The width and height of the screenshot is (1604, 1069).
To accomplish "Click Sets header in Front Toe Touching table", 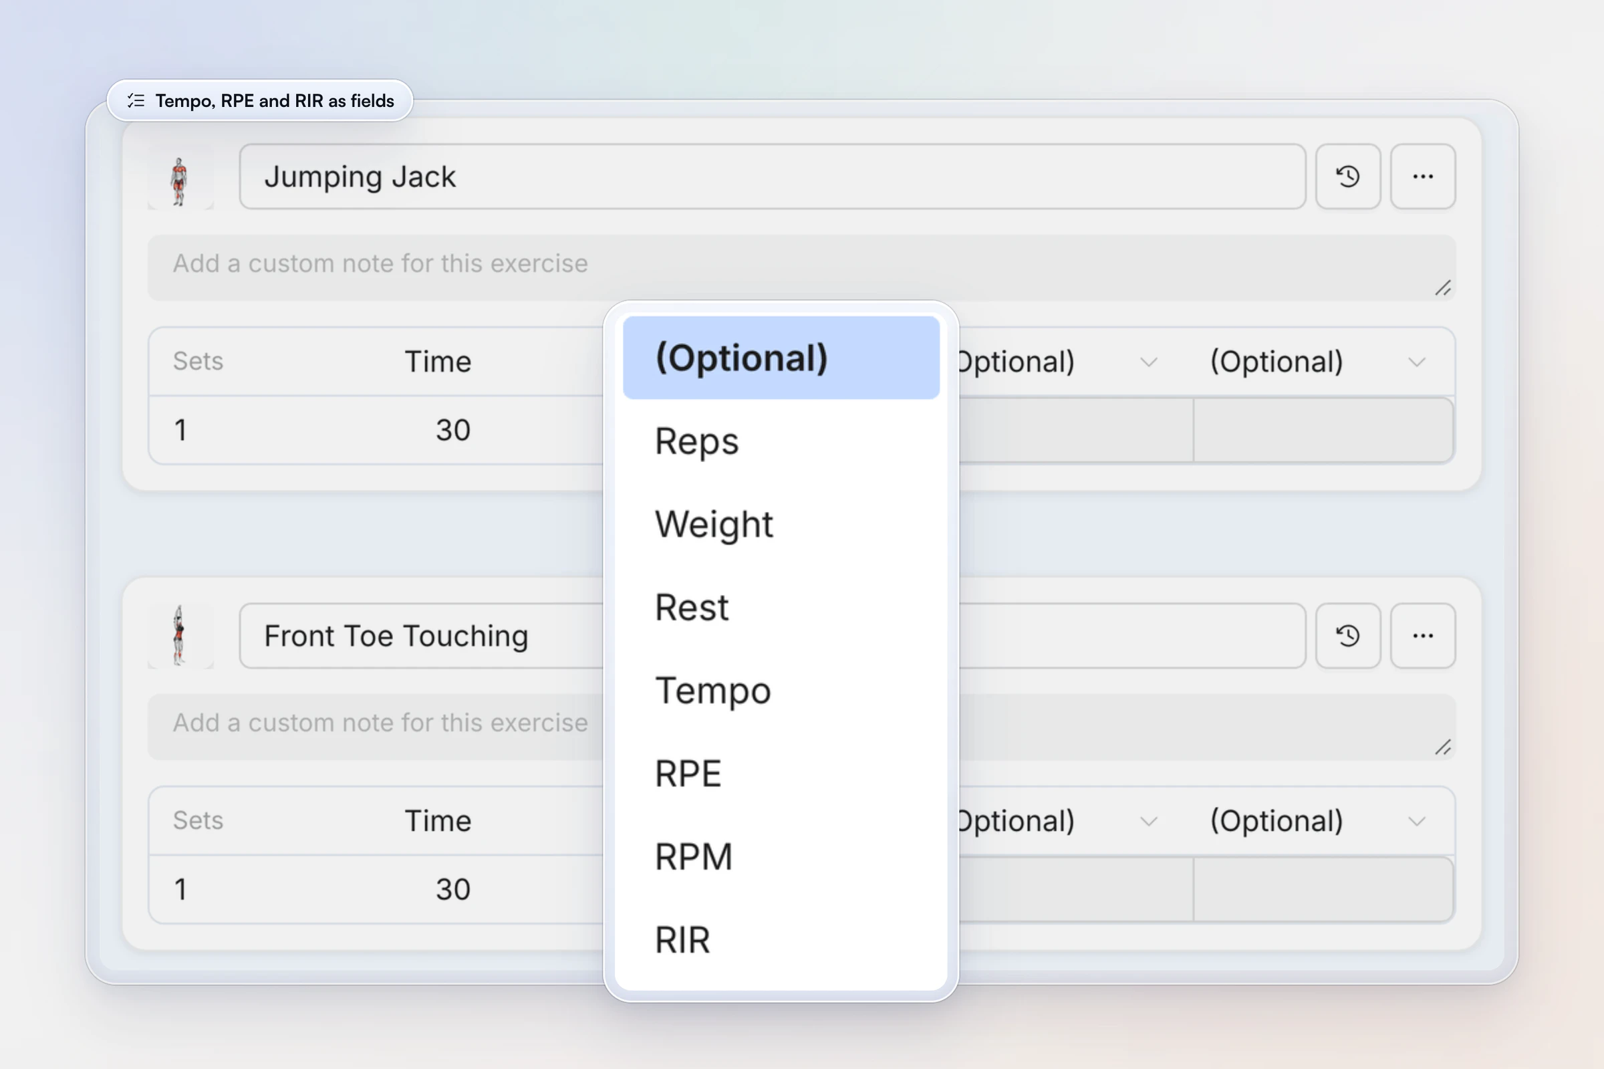I will (198, 820).
